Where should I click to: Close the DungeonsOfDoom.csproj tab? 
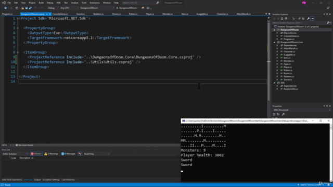pos(50,14)
